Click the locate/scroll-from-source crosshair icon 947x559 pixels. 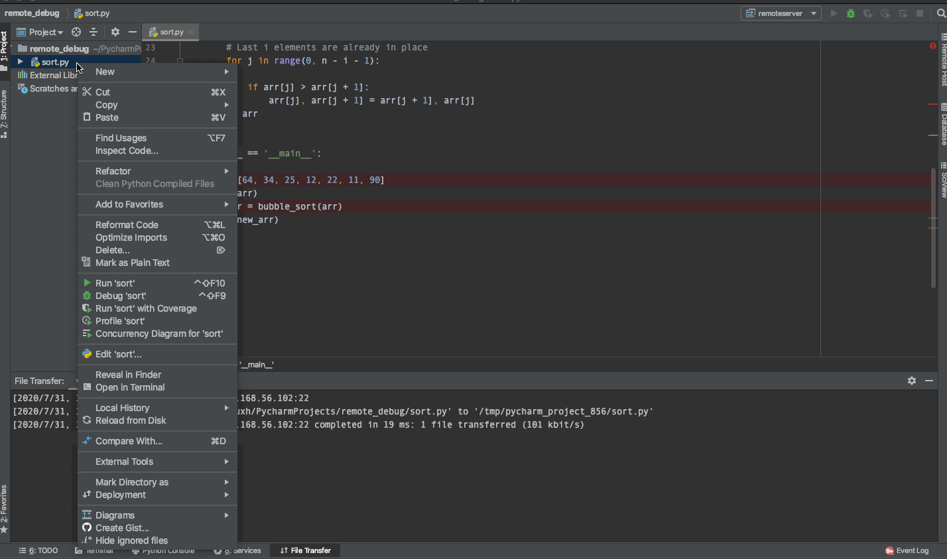pyautogui.click(x=76, y=32)
